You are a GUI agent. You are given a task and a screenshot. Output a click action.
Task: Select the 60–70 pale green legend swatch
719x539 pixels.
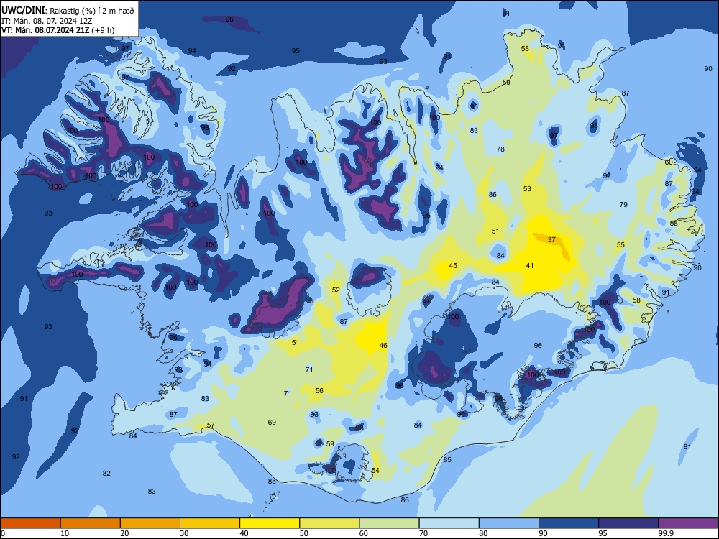[x=389, y=523]
